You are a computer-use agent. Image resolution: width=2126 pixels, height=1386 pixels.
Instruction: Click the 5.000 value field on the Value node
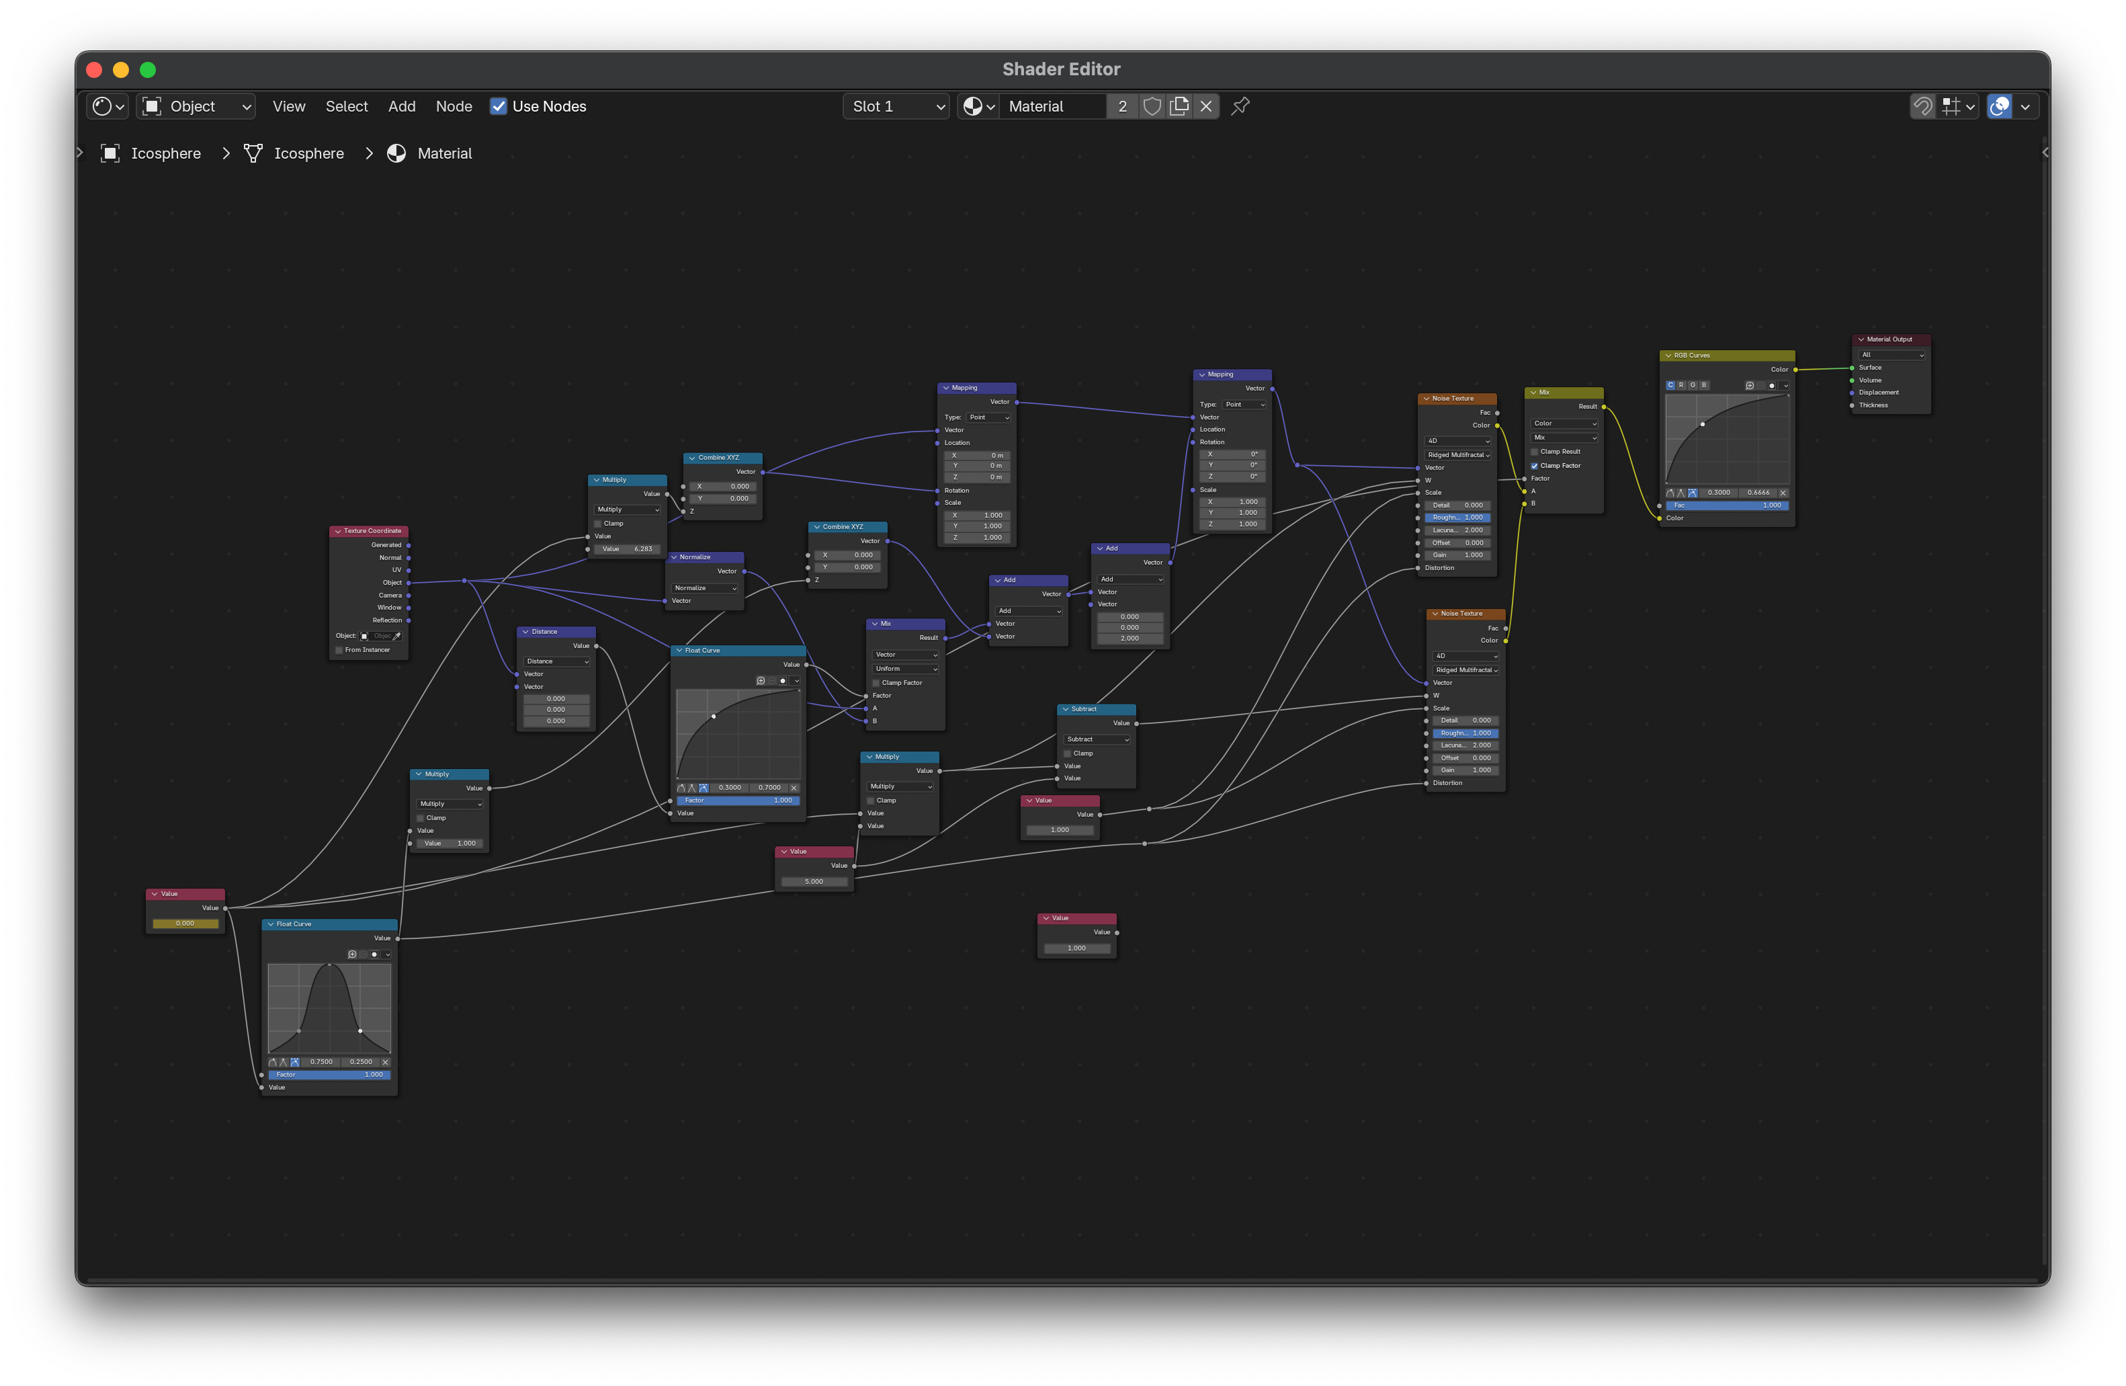(813, 881)
